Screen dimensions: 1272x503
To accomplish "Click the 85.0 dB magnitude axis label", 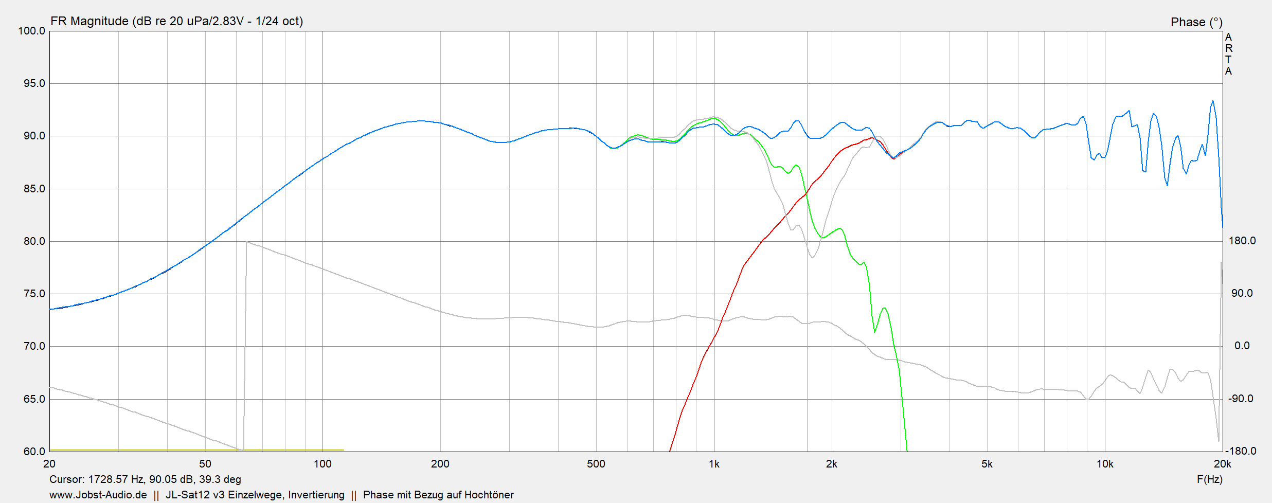I will [x=34, y=189].
